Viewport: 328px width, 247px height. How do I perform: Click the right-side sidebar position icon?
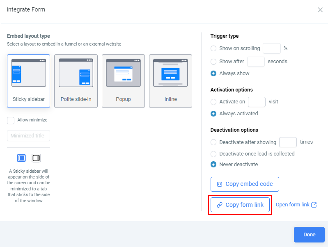click(36, 158)
